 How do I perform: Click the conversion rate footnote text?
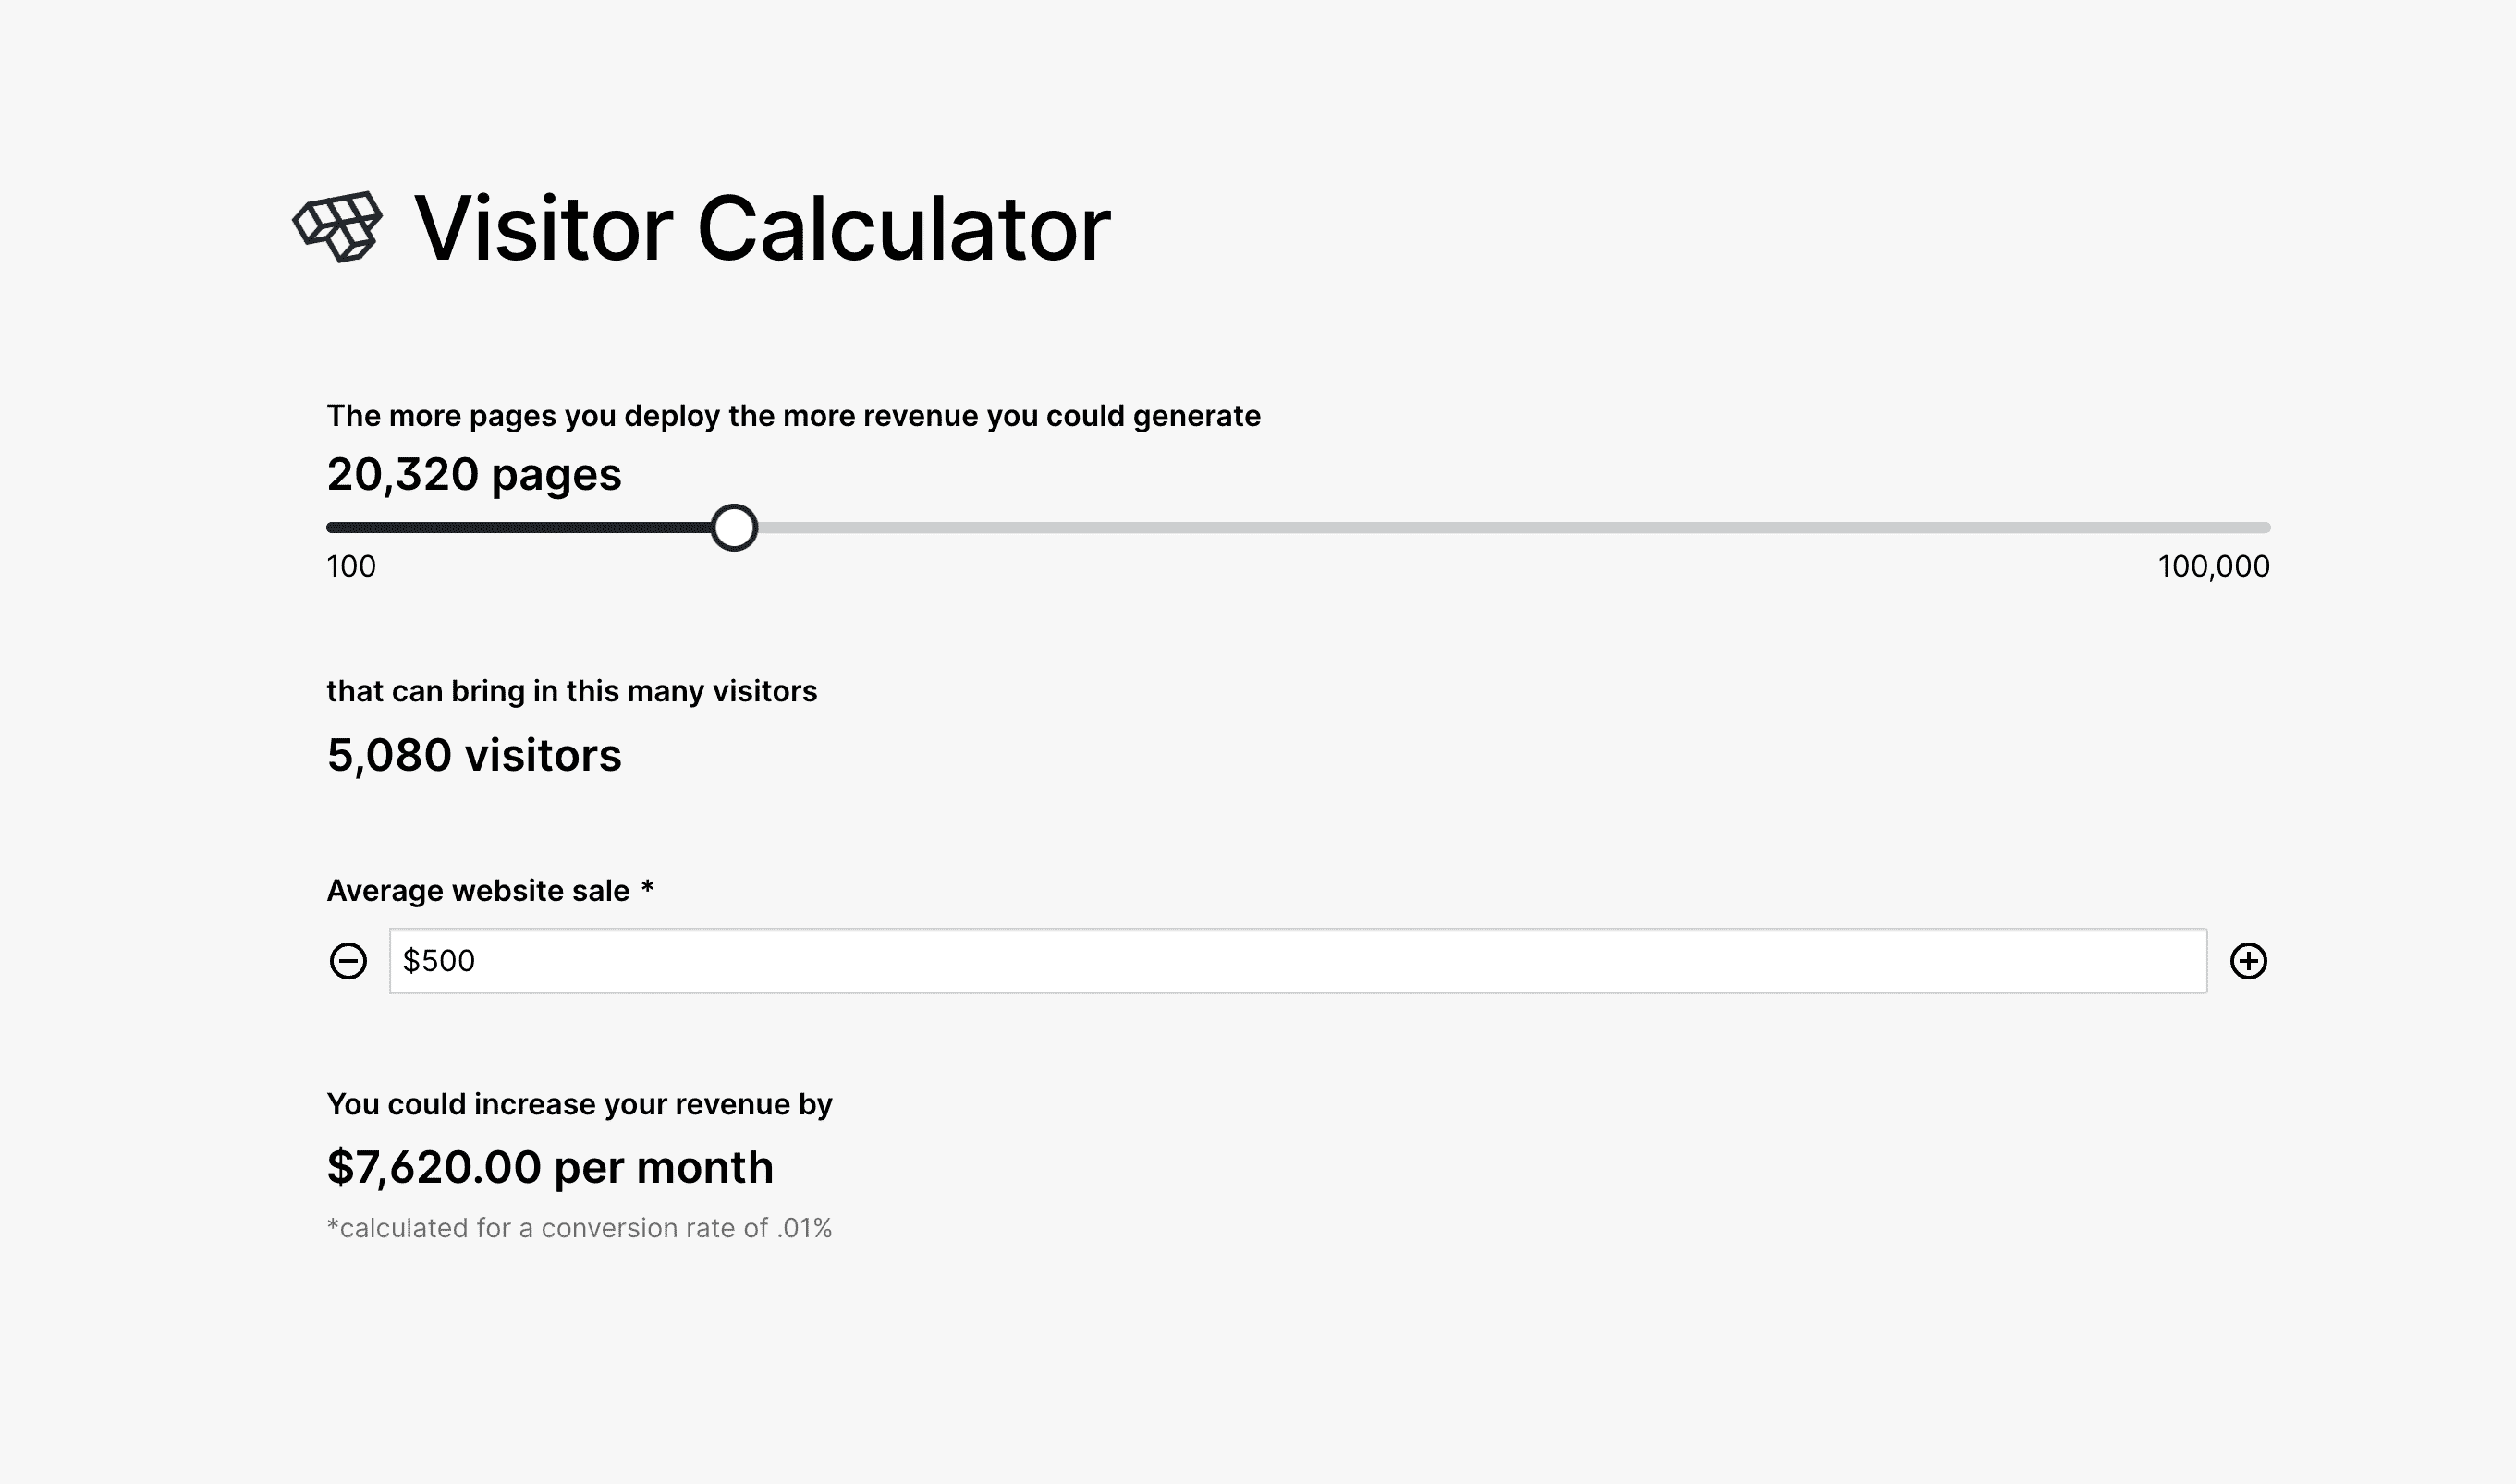[580, 1228]
